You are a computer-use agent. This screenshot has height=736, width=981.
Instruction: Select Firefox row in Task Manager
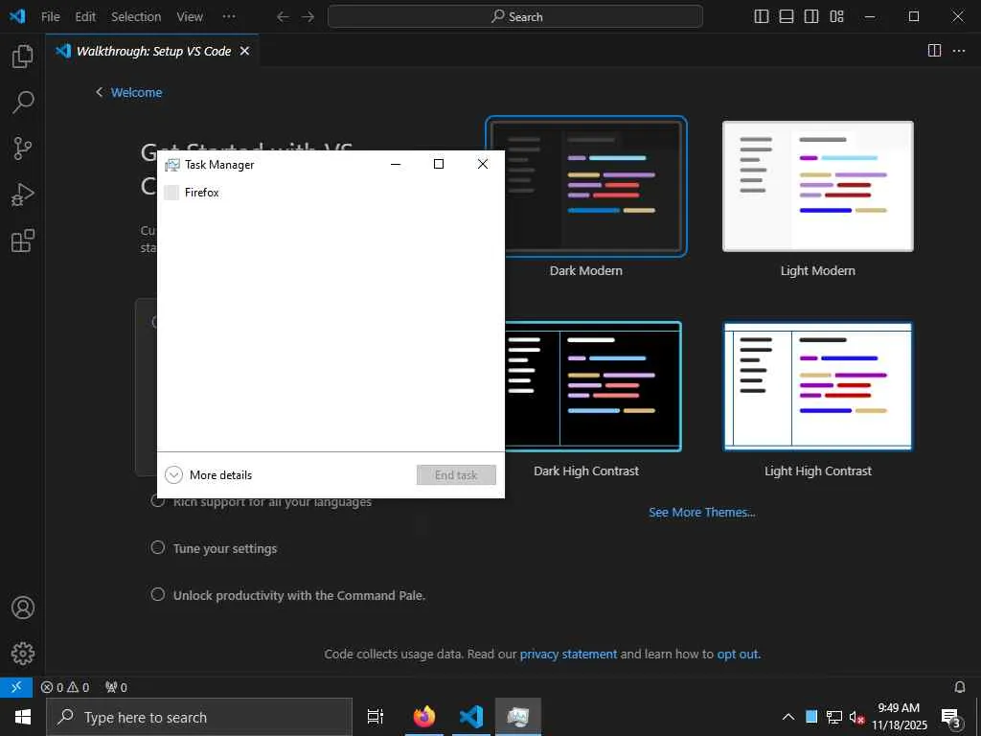[331, 193]
